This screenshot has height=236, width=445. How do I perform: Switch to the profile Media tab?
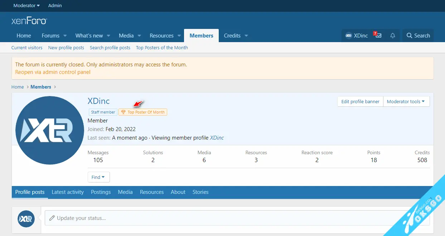[x=125, y=192]
